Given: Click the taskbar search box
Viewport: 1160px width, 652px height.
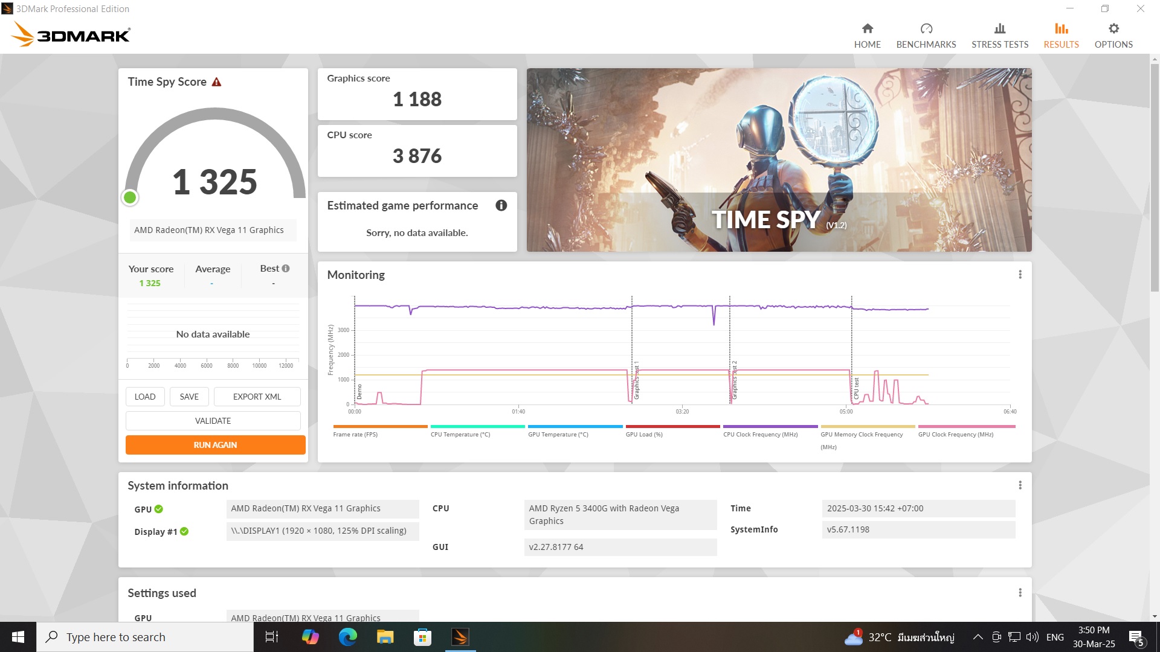Looking at the screenshot, I should [145, 637].
